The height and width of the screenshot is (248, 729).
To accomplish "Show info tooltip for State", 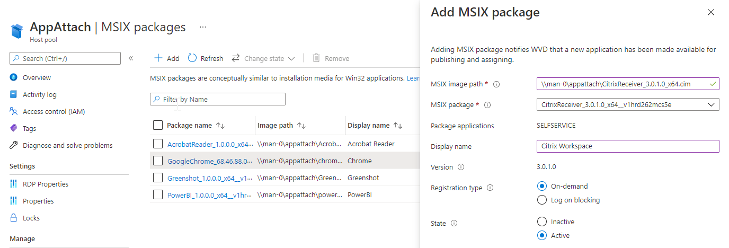I will pyautogui.click(x=454, y=224).
